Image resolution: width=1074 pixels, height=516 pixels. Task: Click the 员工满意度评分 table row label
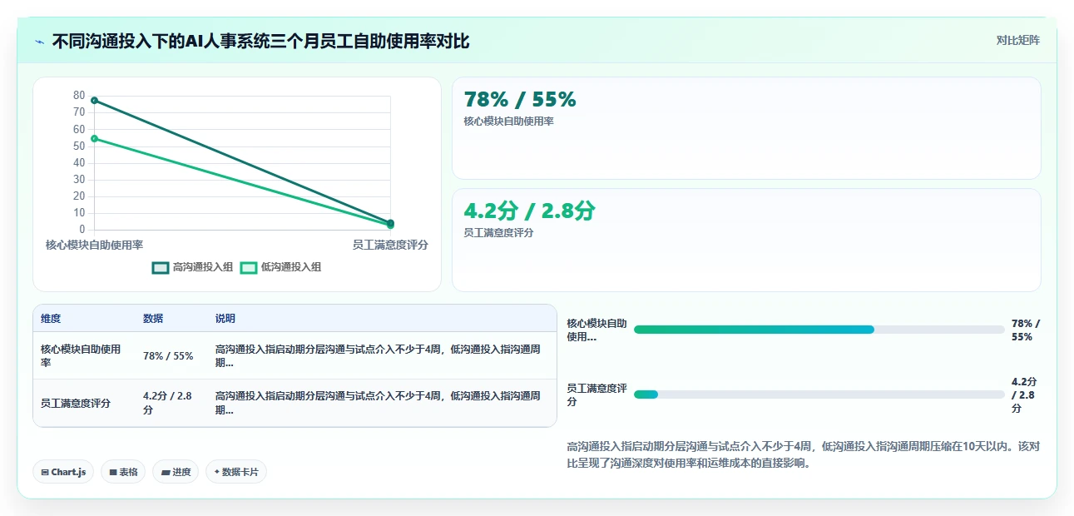click(x=75, y=404)
